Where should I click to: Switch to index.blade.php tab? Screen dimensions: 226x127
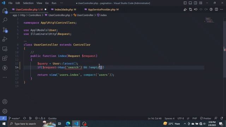pyautogui.click(x=65, y=10)
